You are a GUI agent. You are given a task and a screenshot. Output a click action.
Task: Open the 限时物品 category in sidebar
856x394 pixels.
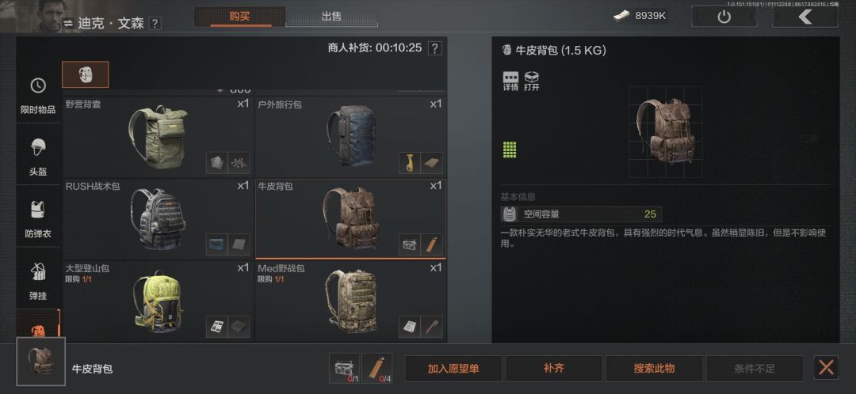pos(38,96)
